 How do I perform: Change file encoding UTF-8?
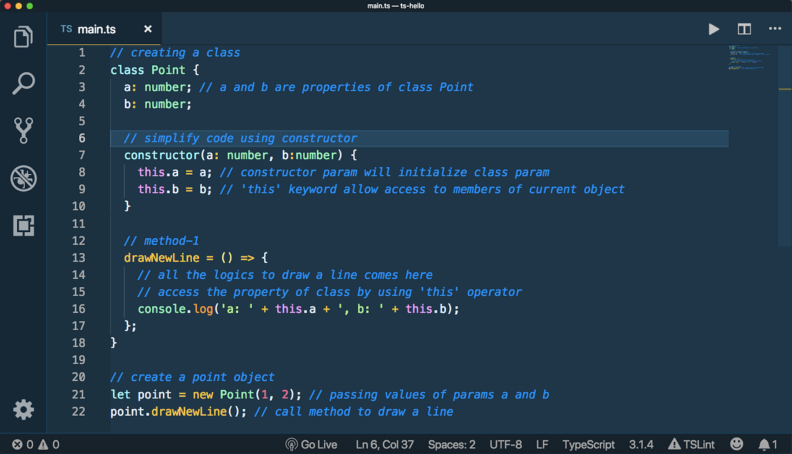click(506, 444)
